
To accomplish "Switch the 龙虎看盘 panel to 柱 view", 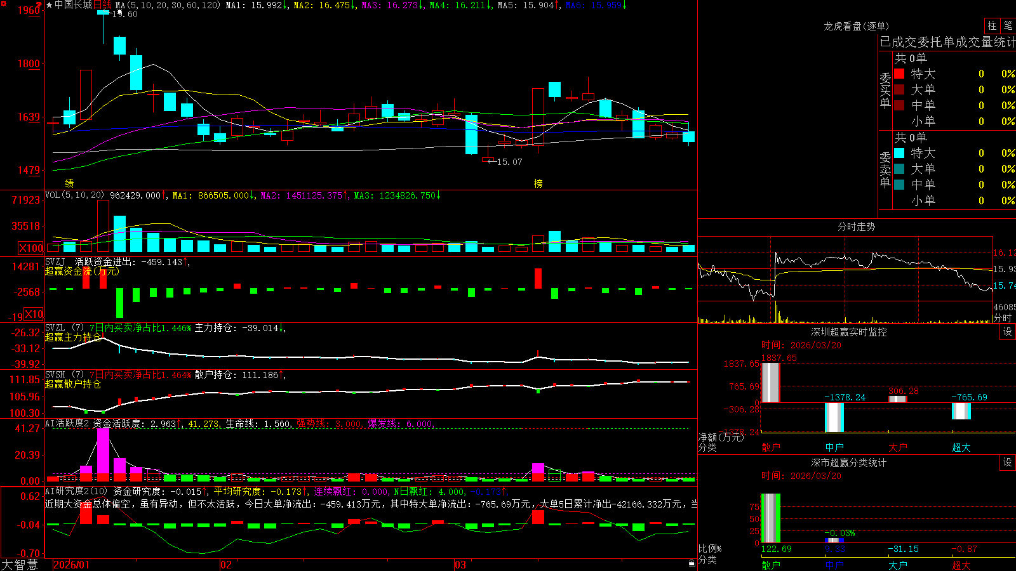I will pos(992,25).
